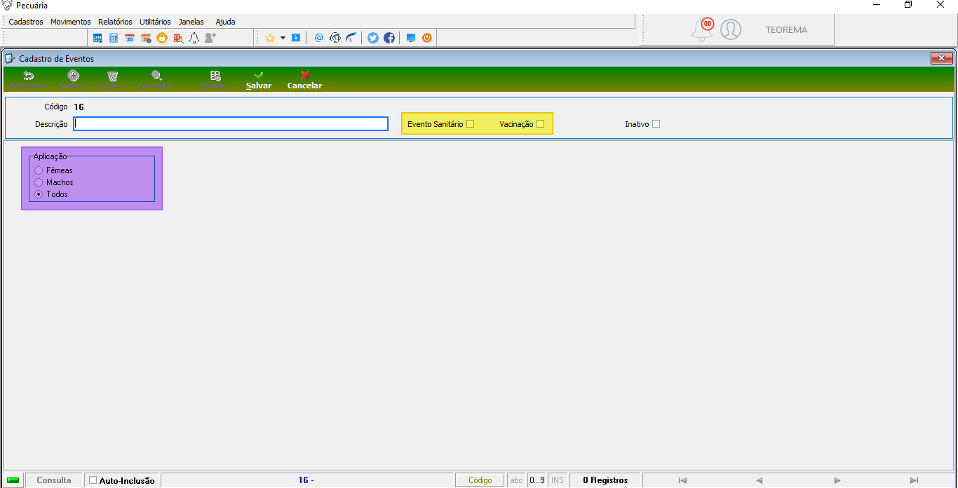
Task: Go to previous record navigation arrow
Action: (x=759, y=480)
